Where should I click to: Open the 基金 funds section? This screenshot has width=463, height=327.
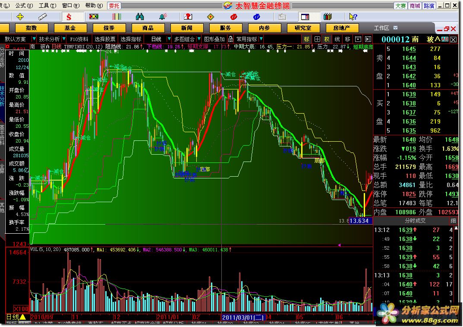(x=70, y=28)
